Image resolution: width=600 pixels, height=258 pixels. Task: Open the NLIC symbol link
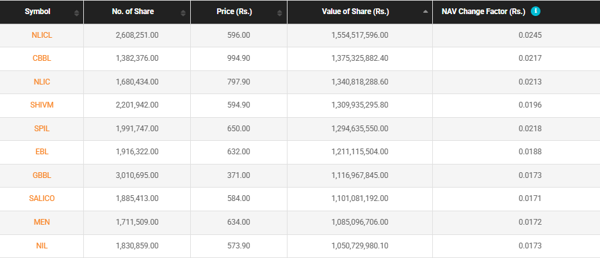[x=42, y=82]
